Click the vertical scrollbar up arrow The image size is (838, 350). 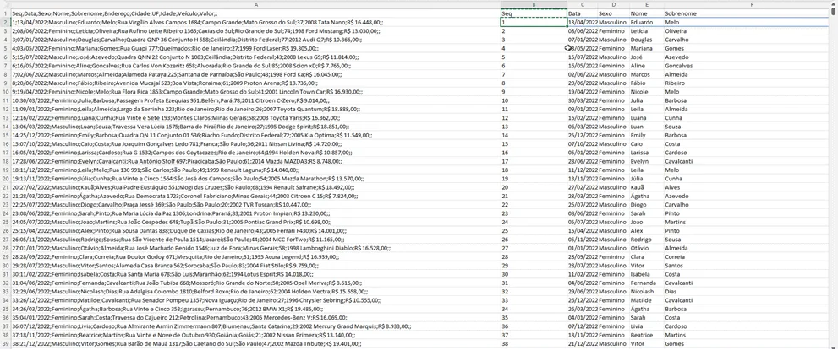click(835, 5)
